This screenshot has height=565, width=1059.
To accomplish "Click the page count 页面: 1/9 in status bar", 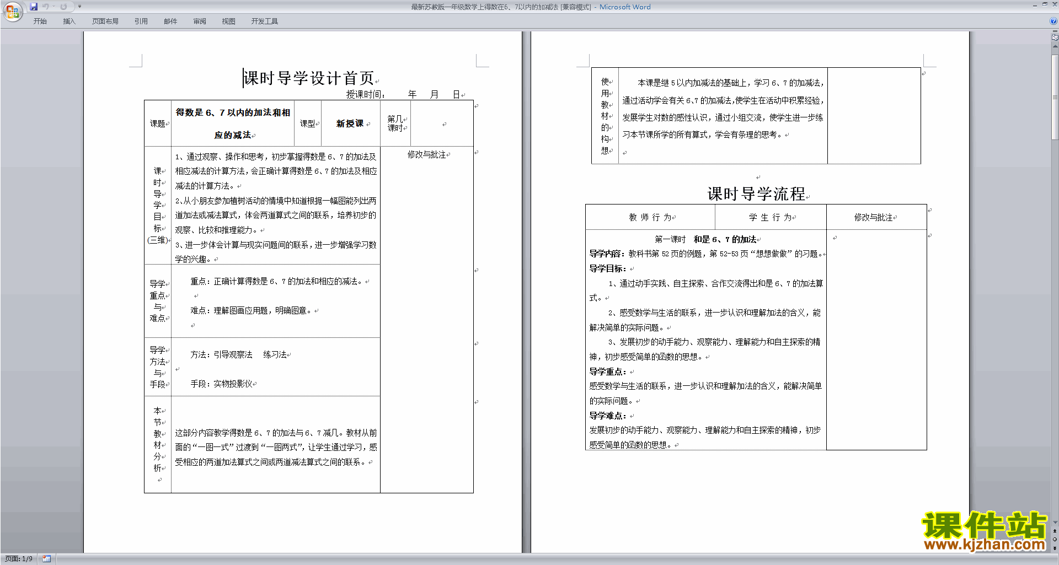I will click(19, 559).
